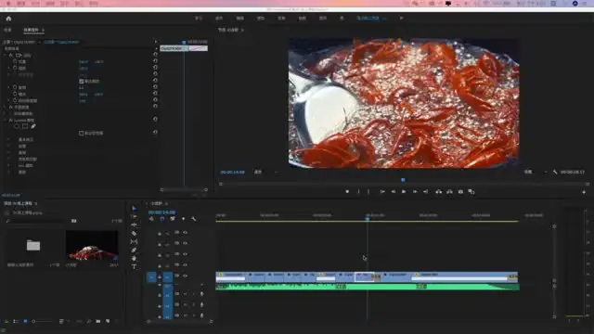Export a frame with the camera icon
Screen dimensions: 594x334
click(x=460, y=192)
